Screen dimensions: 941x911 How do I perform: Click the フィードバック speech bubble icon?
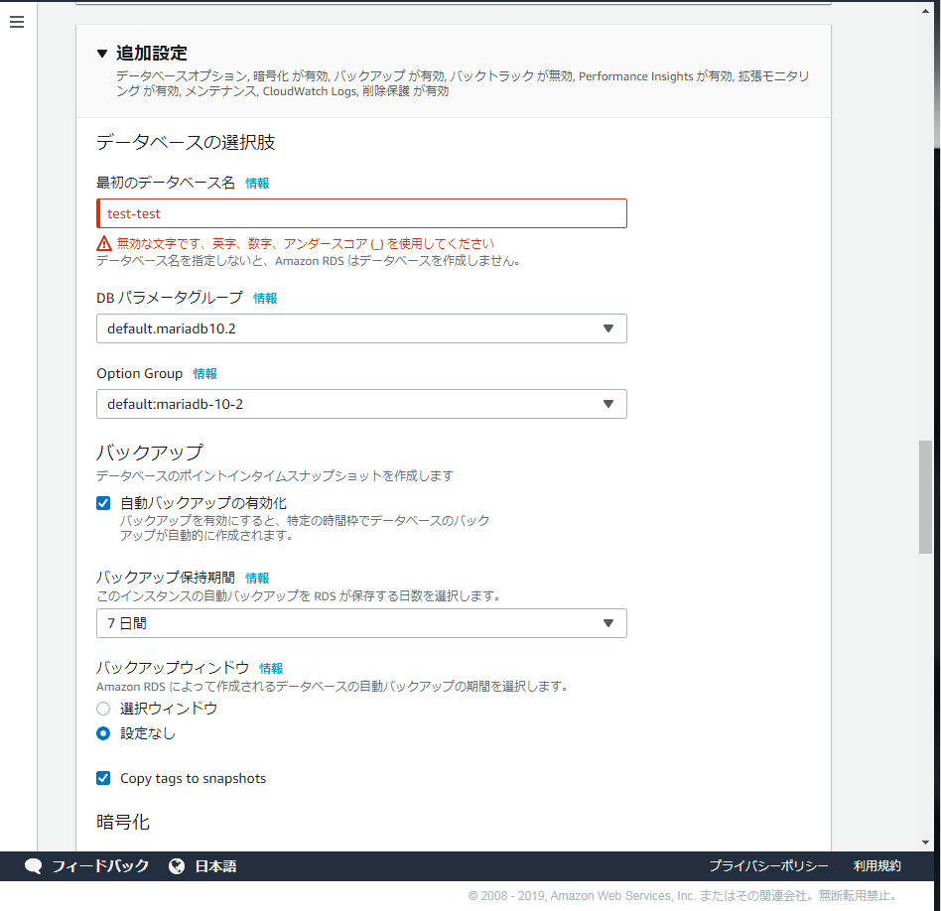(x=34, y=866)
